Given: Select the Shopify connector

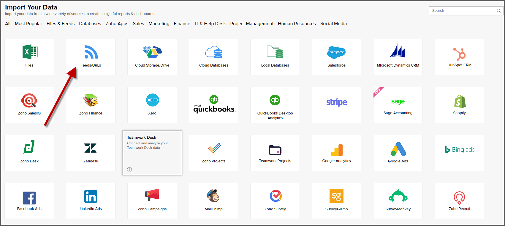Looking at the screenshot, I should [459, 105].
